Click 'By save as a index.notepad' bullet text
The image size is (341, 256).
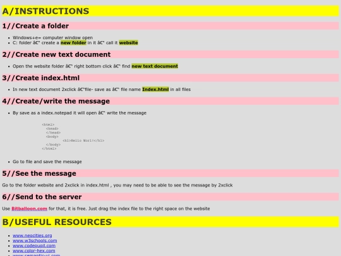click(80, 113)
